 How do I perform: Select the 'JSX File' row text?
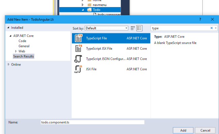[x=91, y=69]
